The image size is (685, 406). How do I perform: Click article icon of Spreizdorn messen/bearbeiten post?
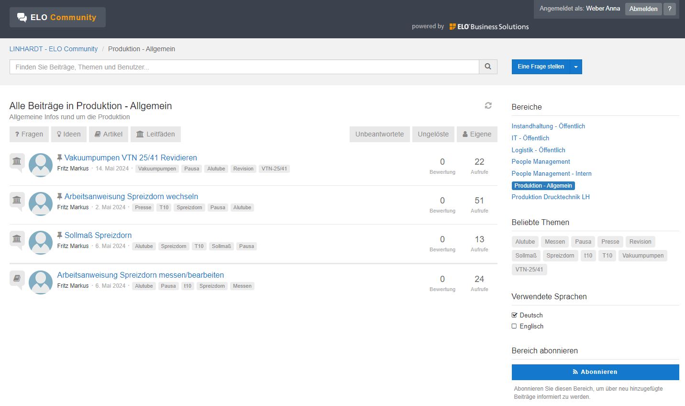(x=17, y=278)
